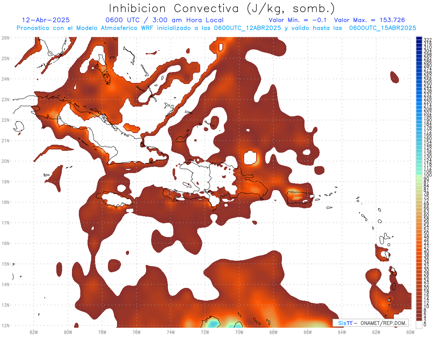This screenshot has height=337, width=436.
Task: Click the 14N latitude label
Action: (x=6, y=284)
